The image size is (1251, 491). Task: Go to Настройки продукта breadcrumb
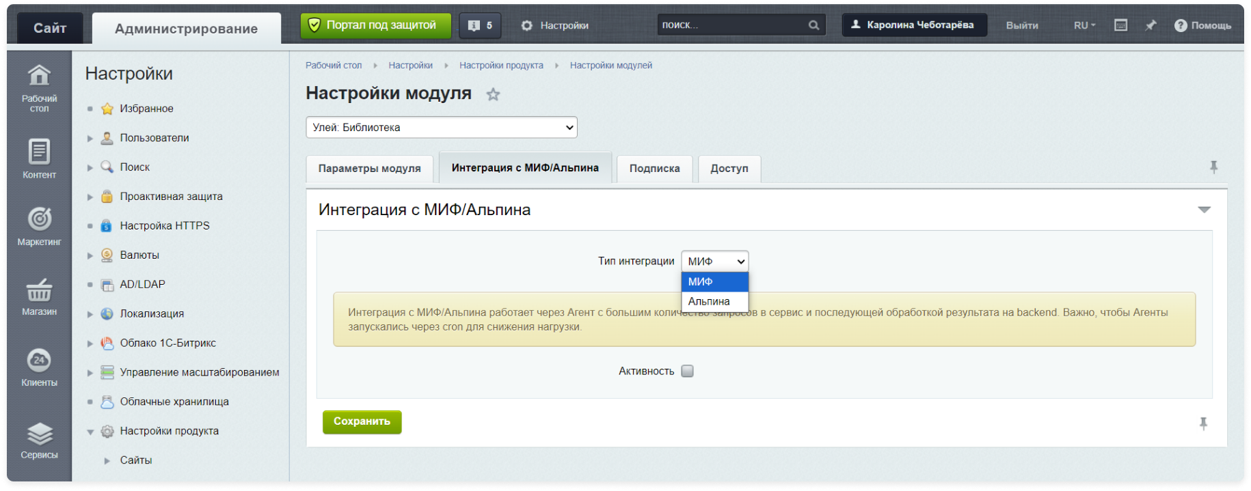pyautogui.click(x=501, y=66)
